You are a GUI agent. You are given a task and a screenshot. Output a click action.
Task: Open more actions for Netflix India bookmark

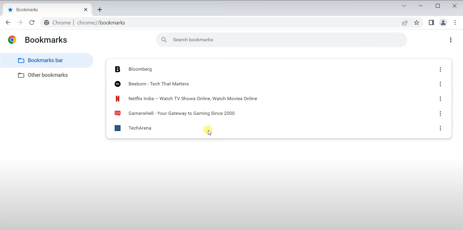pyautogui.click(x=440, y=99)
